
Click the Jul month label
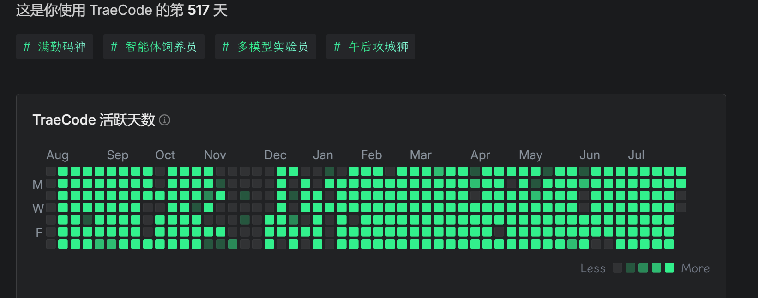(636, 155)
